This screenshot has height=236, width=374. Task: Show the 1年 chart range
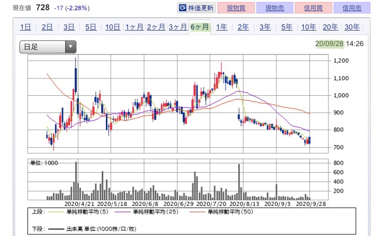221,27
